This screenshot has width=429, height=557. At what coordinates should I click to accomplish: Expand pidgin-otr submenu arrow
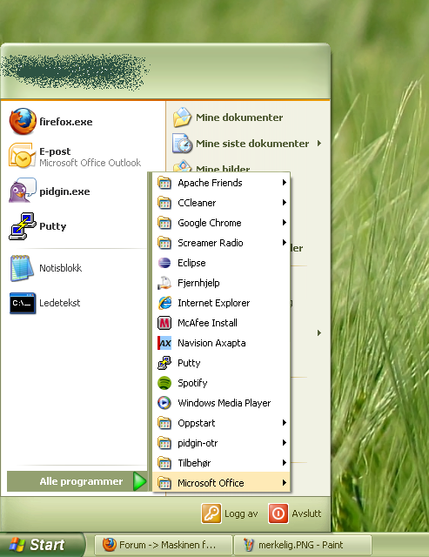coord(284,443)
